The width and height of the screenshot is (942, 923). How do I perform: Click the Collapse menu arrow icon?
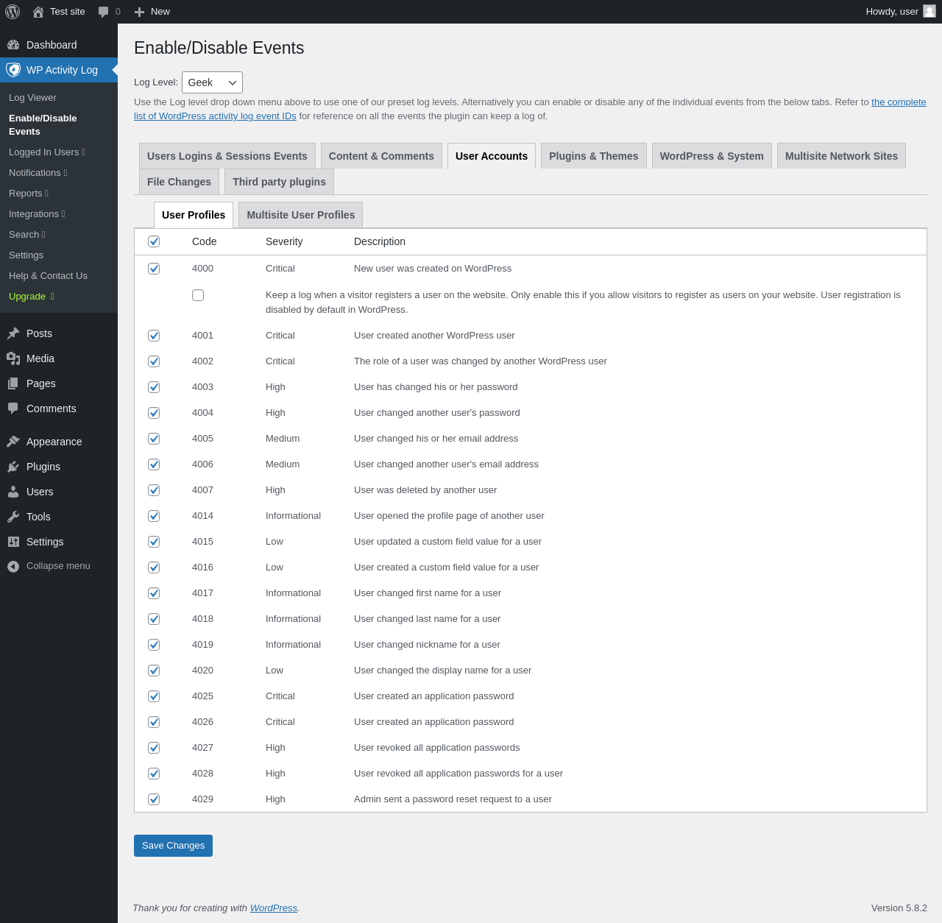click(x=13, y=566)
